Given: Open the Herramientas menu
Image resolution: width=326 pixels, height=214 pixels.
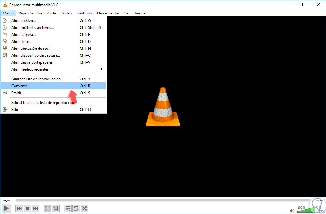Looking at the screenshot, I should point(108,13).
